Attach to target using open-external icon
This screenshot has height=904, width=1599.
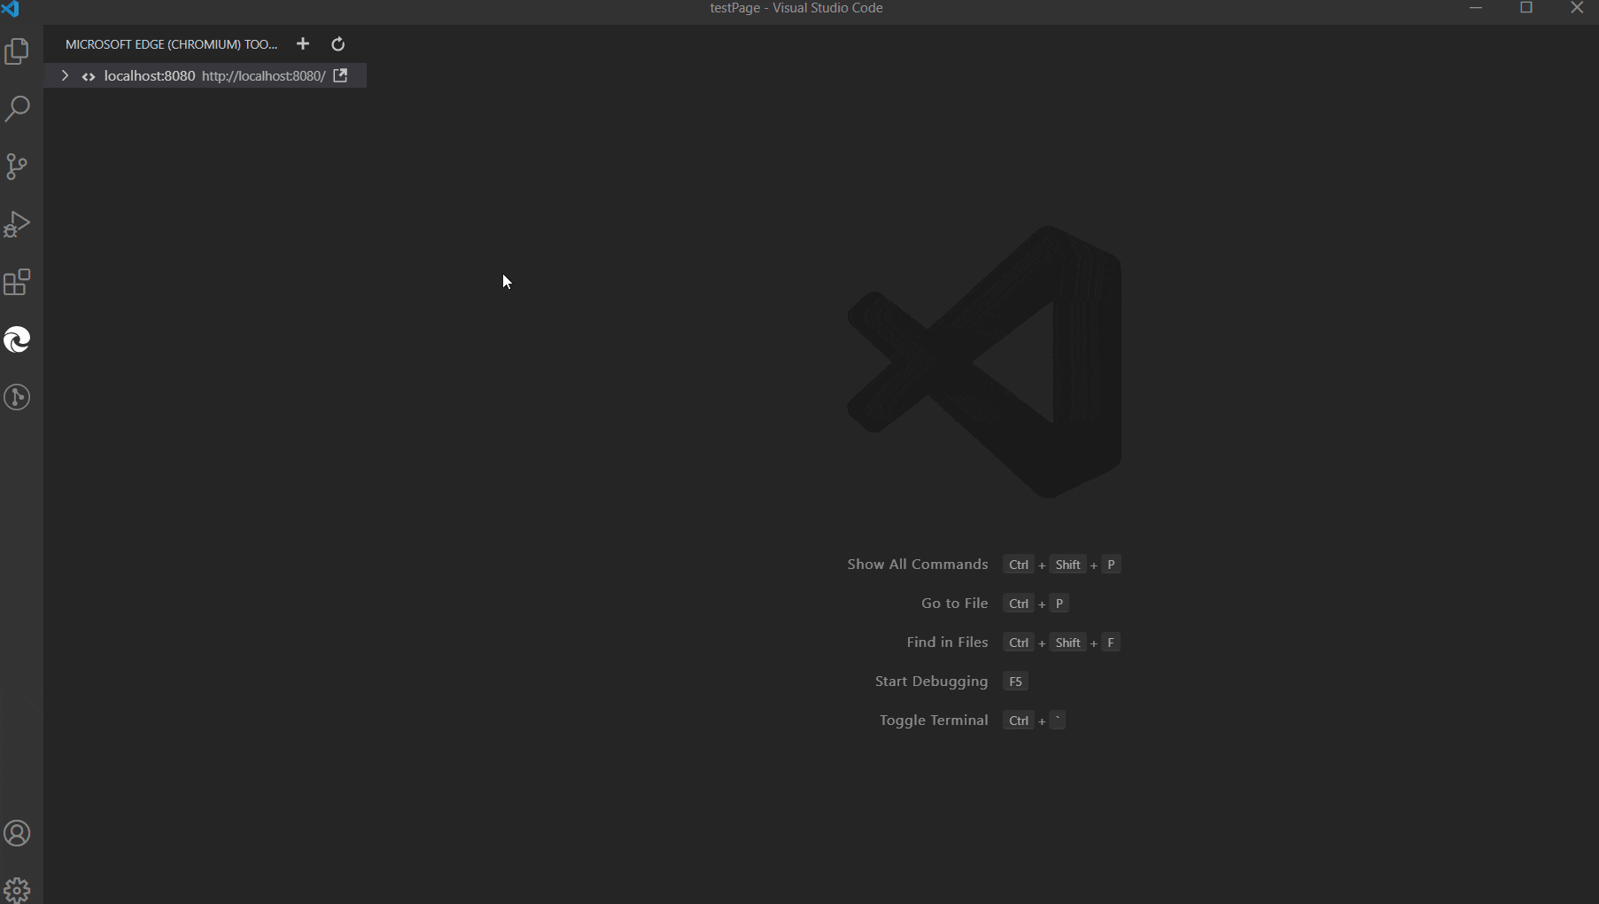340,76
